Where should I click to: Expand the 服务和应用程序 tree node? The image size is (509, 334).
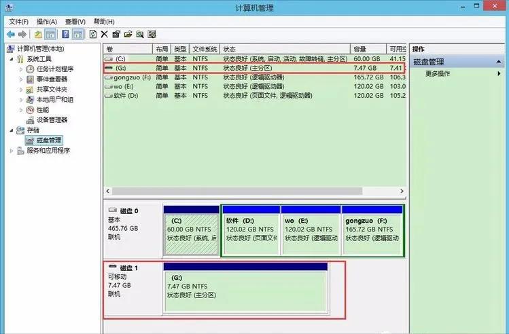point(12,151)
